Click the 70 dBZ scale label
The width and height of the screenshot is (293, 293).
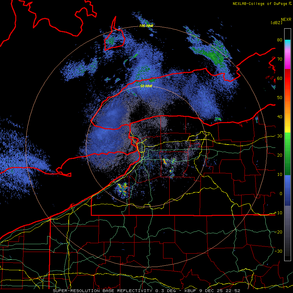pyautogui.click(x=280, y=59)
